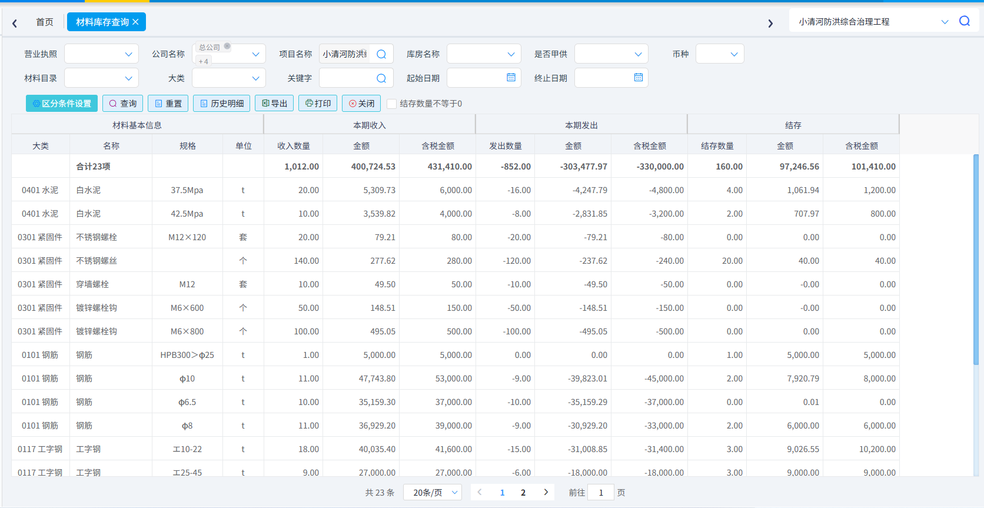Image resolution: width=984 pixels, height=508 pixels.
Task: Click the right arrow to scroll tabs forward
Action: (770, 23)
